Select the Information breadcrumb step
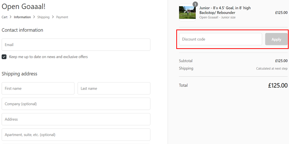289x144 pixels. tap(22, 17)
